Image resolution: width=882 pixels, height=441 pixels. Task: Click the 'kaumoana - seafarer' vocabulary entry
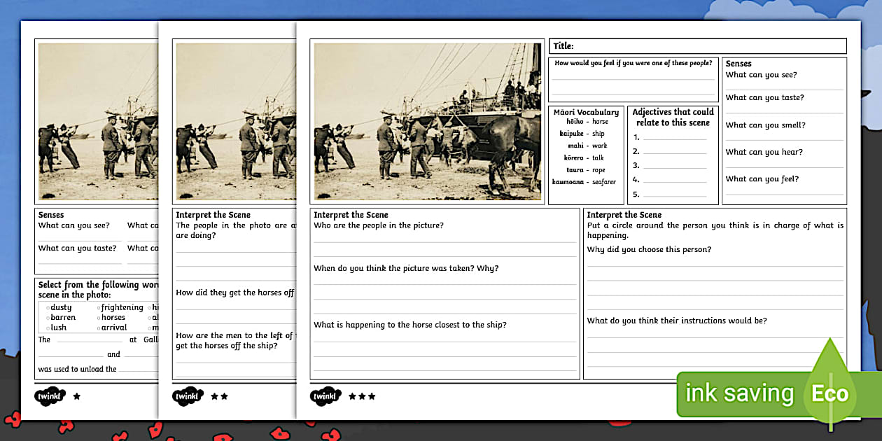pos(585,181)
